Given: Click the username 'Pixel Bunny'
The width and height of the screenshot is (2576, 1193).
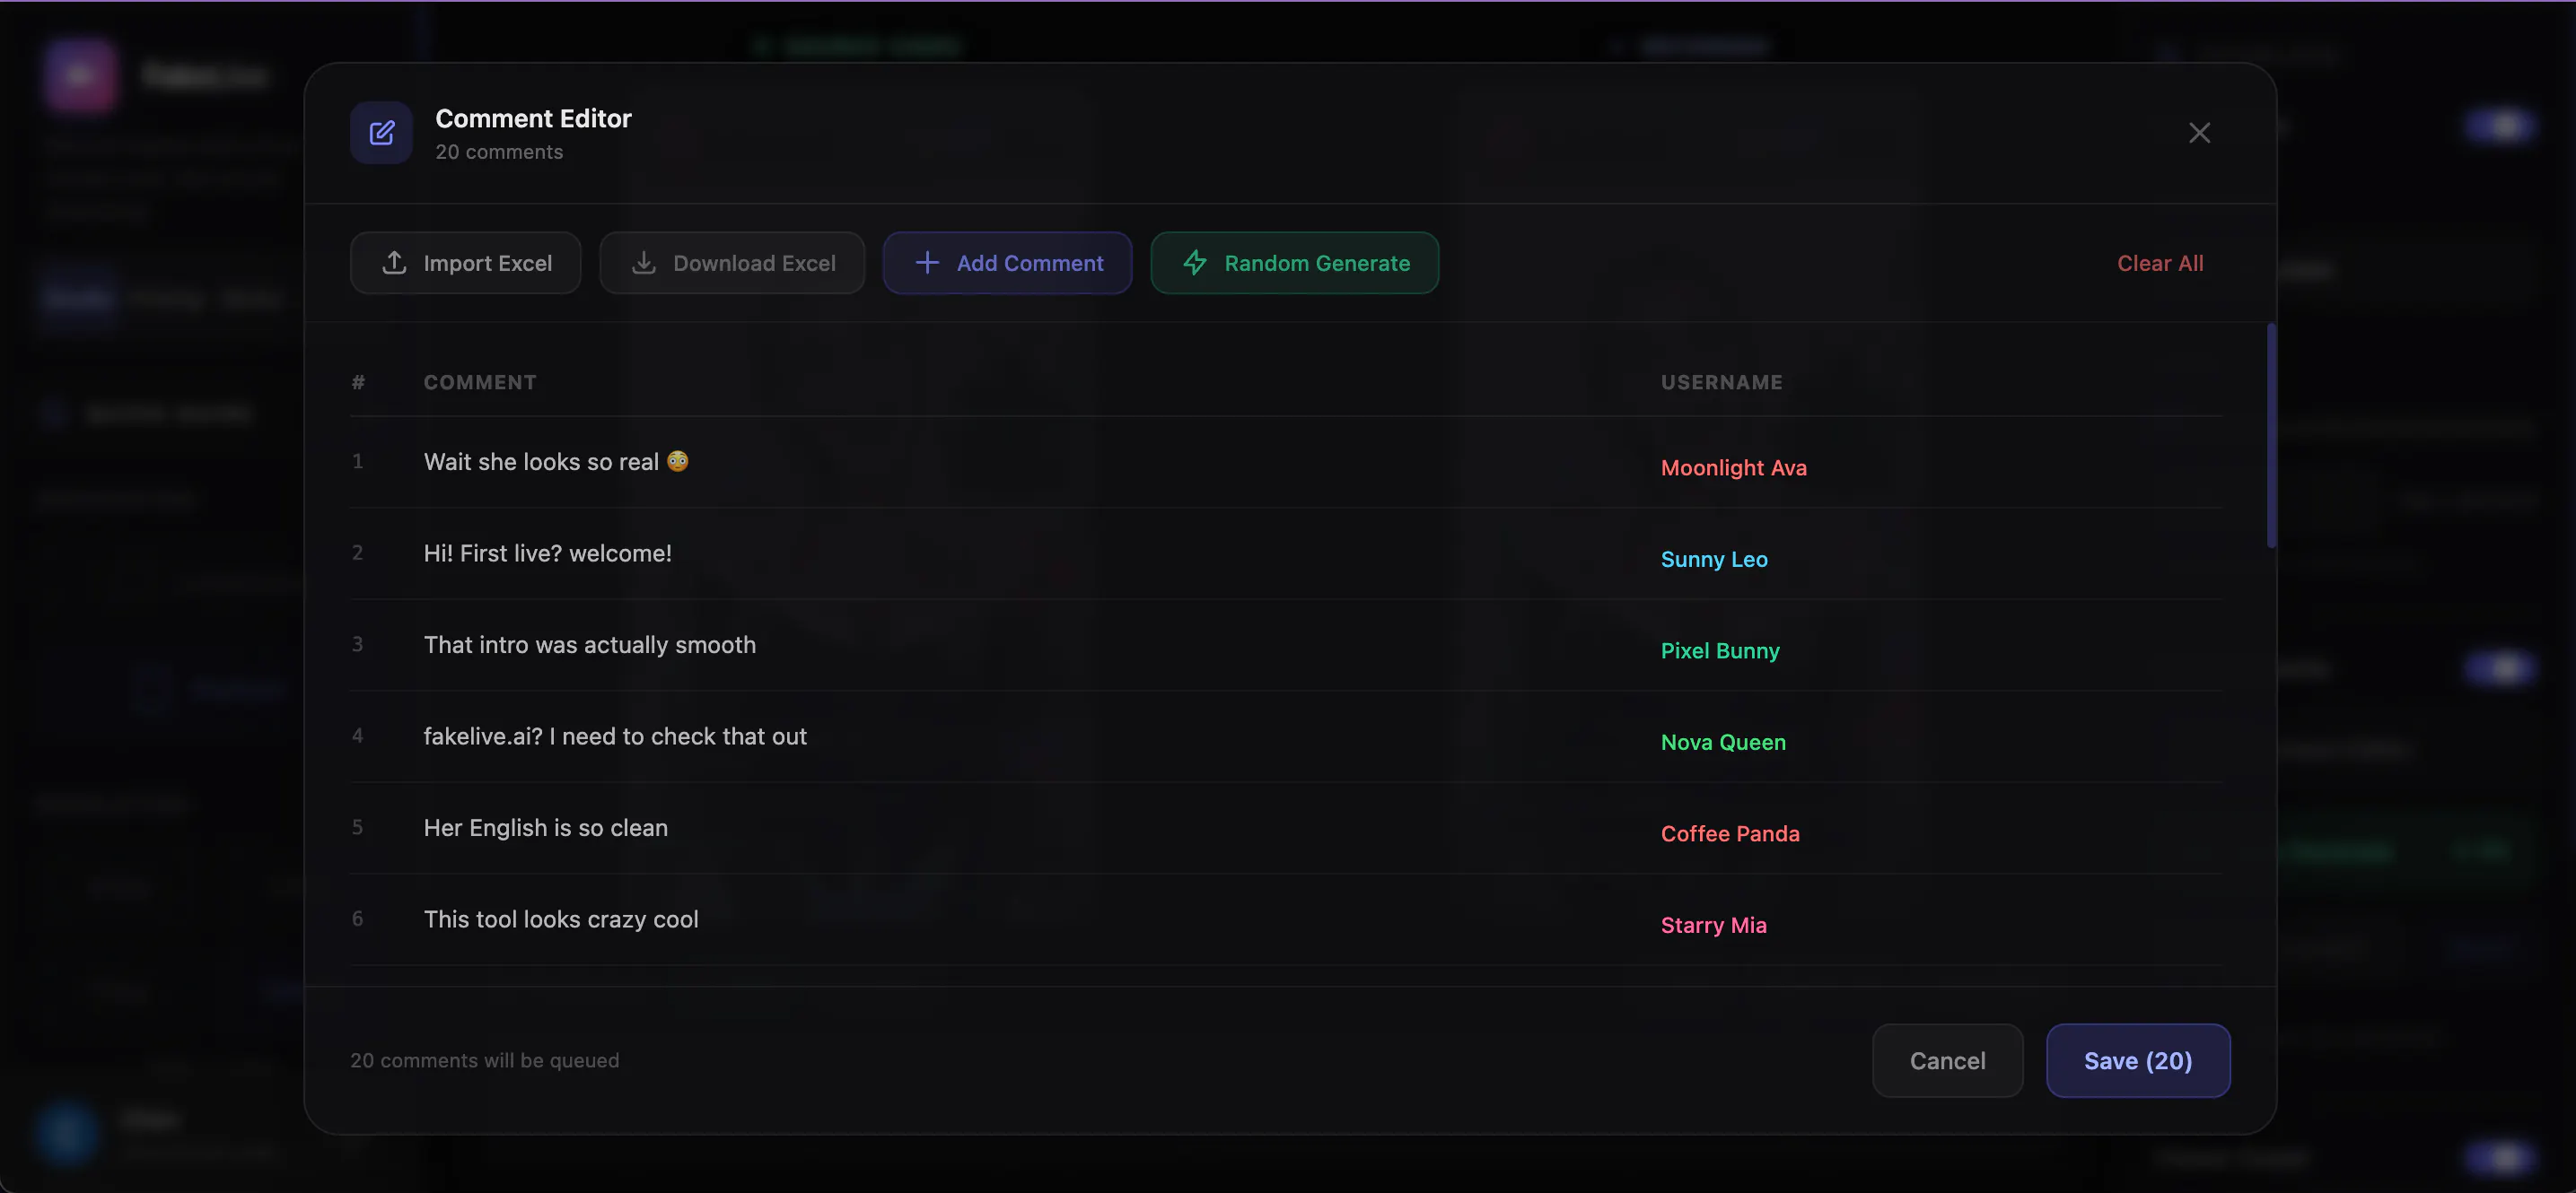Looking at the screenshot, I should pyautogui.click(x=1720, y=650).
